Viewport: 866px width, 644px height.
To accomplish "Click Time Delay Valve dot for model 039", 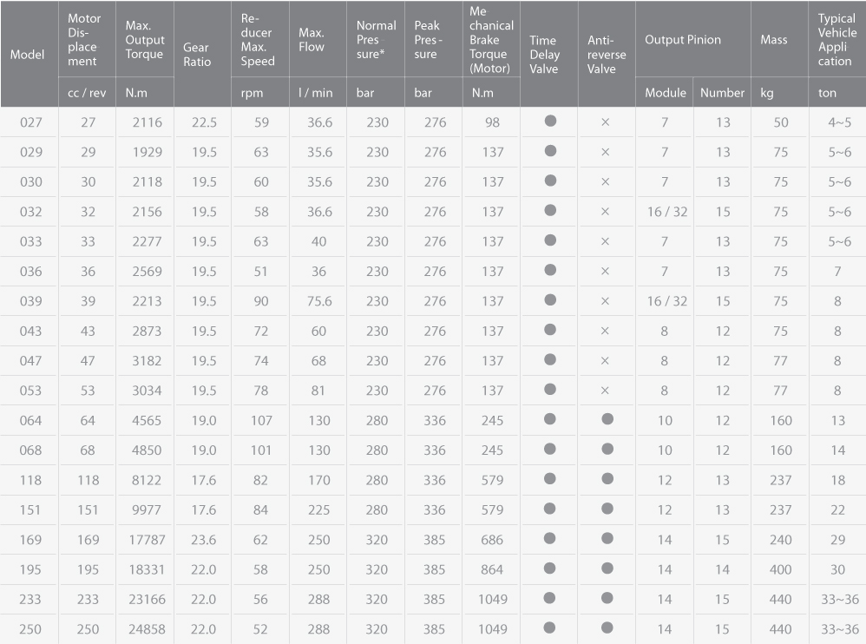I will [x=550, y=300].
